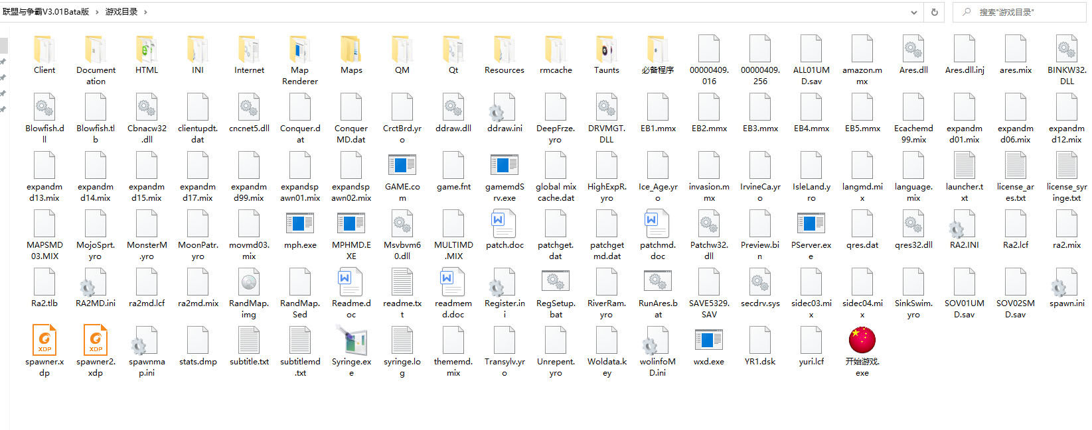Select the 开始游戏.exe red flag icon
The height and width of the screenshot is (430, 1092).
(862, 340)
